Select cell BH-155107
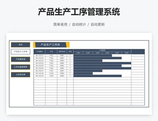The width and height of the screenshot is (158, 121). (39, 71)
